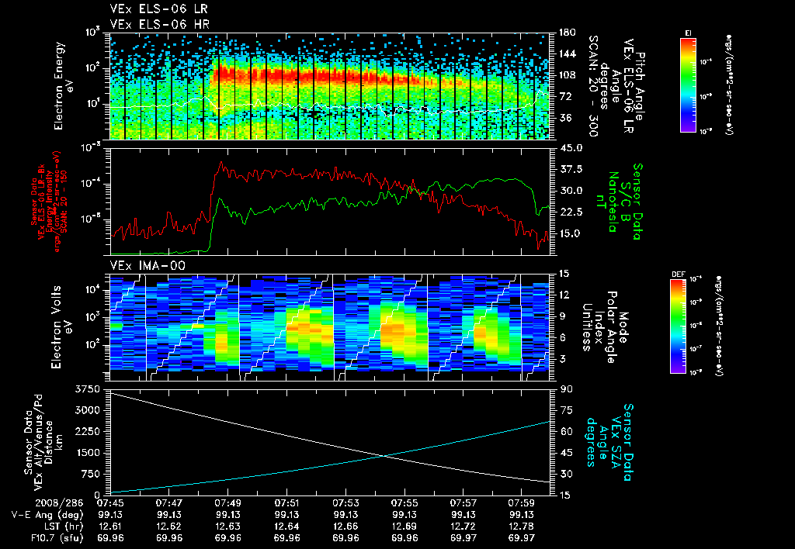Select the 'VEx IMA-00' panel title
This screenshot has height=549, width=795.
coord(148,266)
